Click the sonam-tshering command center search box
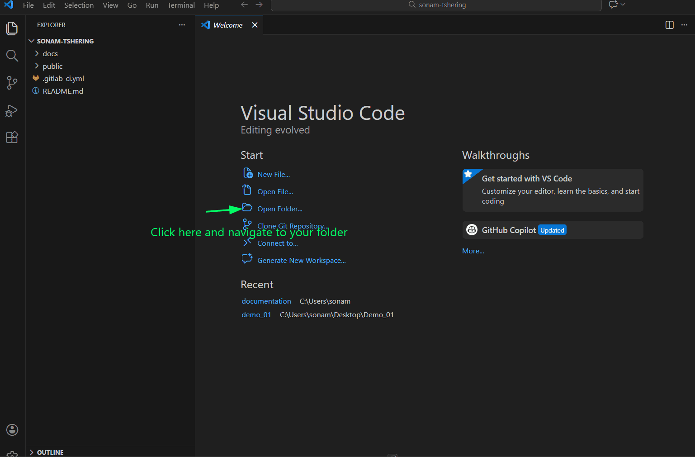 436,5
